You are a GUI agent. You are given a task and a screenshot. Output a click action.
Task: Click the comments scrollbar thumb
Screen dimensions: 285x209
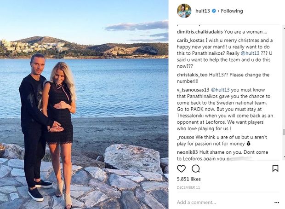point(284,132)
